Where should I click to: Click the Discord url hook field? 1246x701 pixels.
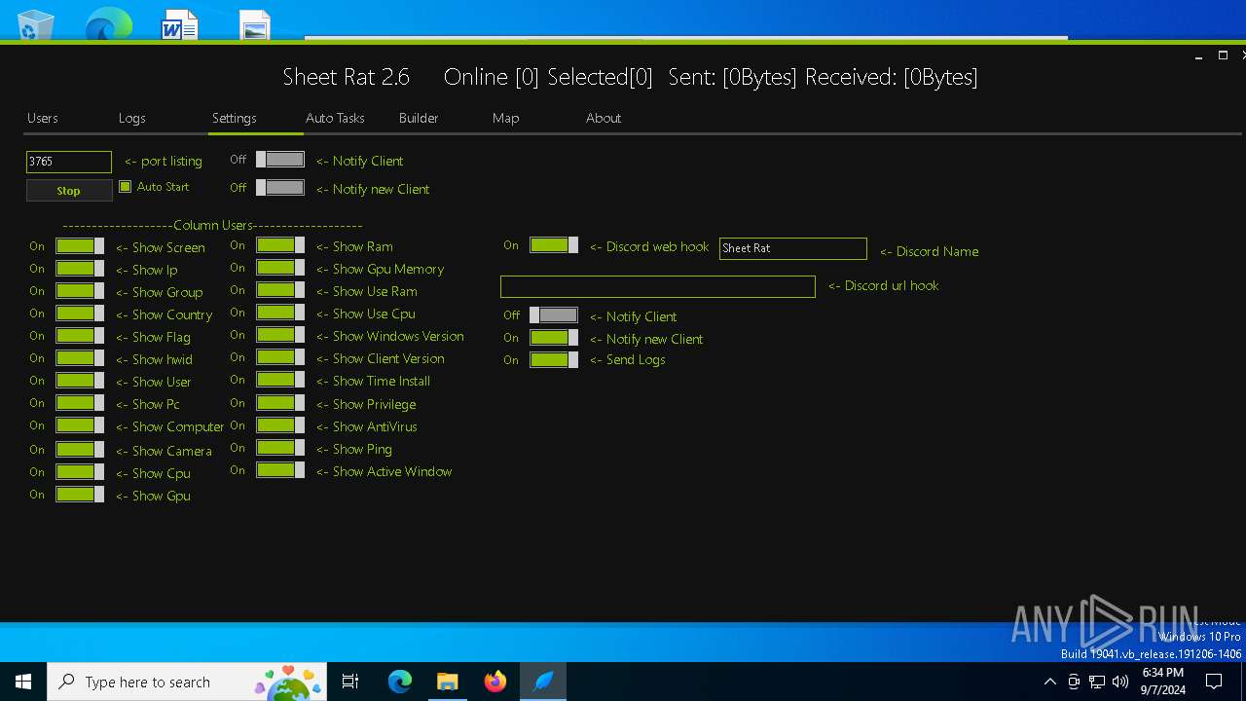(657, 286)
